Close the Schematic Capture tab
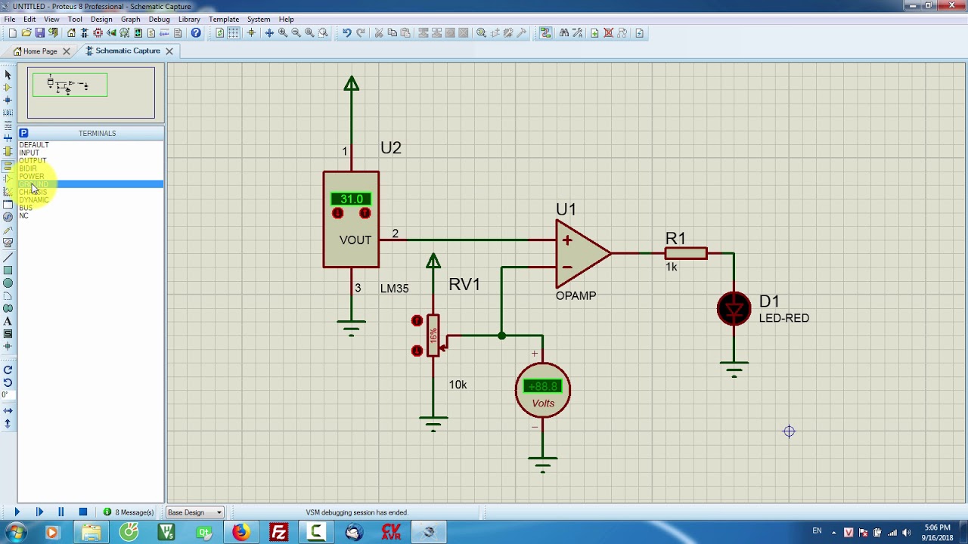This screenshot has width=968, height=544. [x=169, y=51]
